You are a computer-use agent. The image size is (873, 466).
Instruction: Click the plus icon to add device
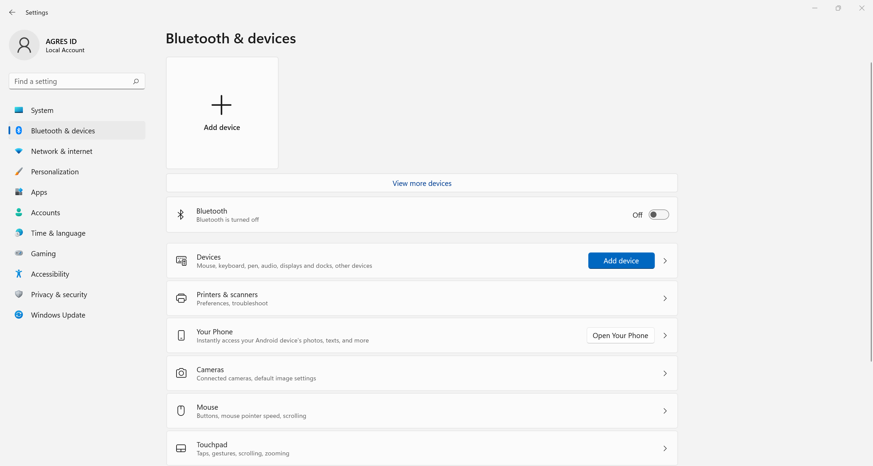coord(222,105)
